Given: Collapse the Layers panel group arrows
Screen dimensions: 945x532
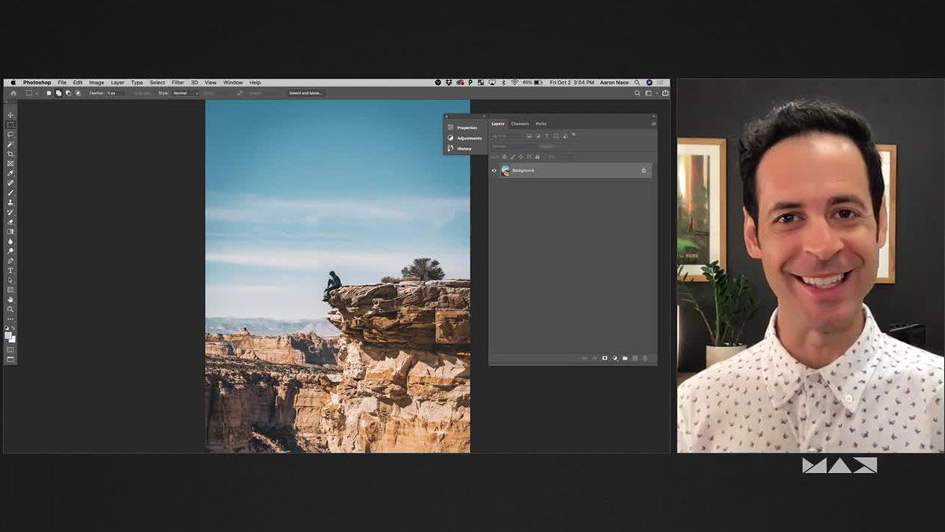Looking at the screenshot, I should point(653,116).
